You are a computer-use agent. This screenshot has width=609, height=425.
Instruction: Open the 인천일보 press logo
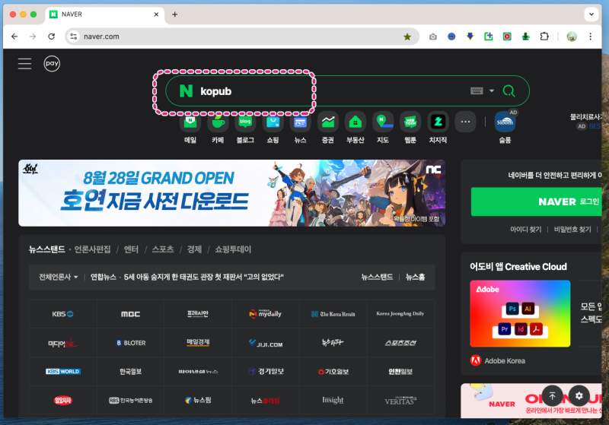(400, 372)
